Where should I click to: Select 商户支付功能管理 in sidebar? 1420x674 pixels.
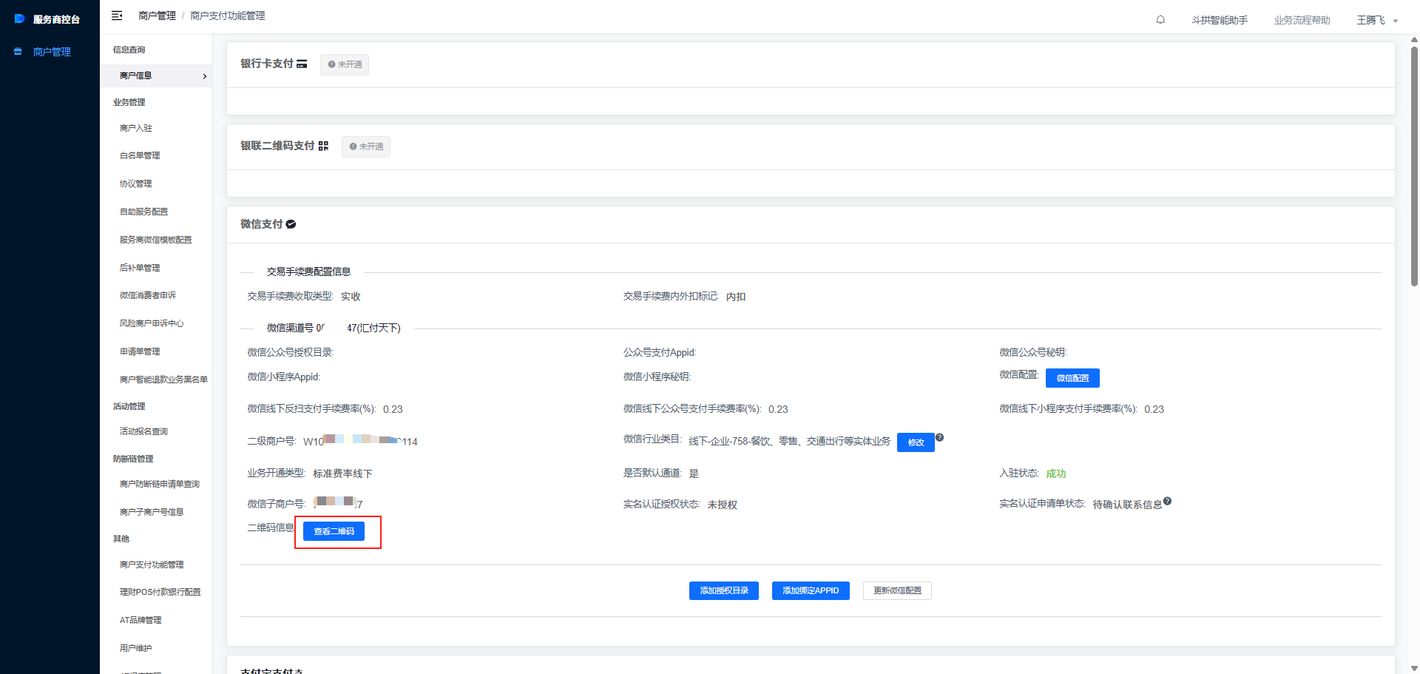tap(152, 565)
